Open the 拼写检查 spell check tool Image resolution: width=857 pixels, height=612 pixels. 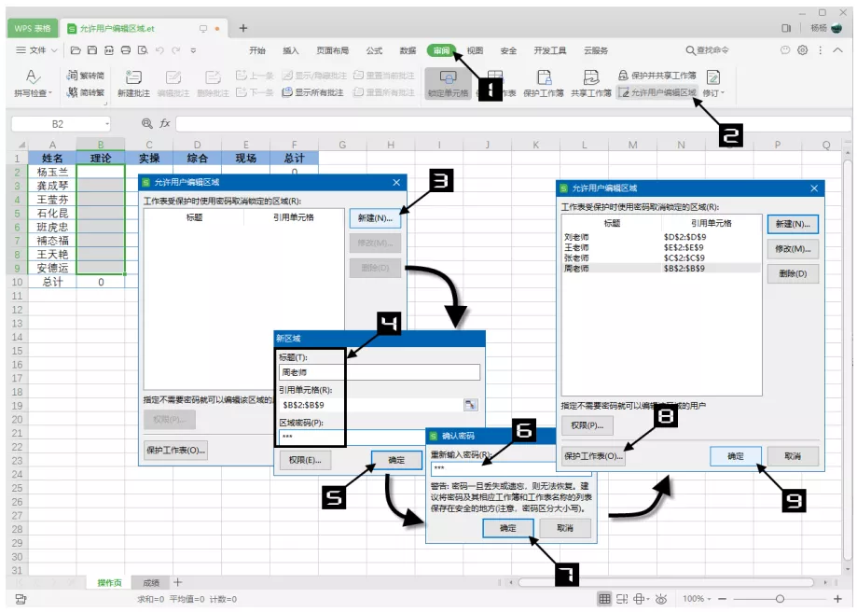(x=33, y=83)
